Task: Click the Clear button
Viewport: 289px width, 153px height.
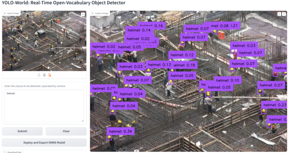Action: pos(66,131)
